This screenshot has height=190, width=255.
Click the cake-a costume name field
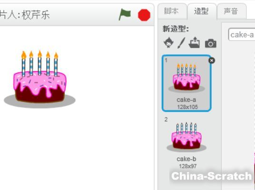point(242,35)
